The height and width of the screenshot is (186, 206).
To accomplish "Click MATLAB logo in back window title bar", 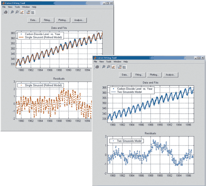I will pos(3,3).
